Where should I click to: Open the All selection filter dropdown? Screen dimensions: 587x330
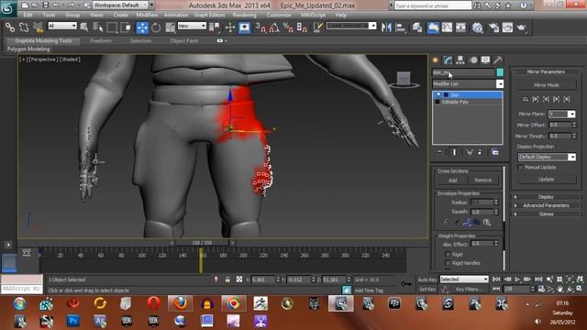point(62,26)
